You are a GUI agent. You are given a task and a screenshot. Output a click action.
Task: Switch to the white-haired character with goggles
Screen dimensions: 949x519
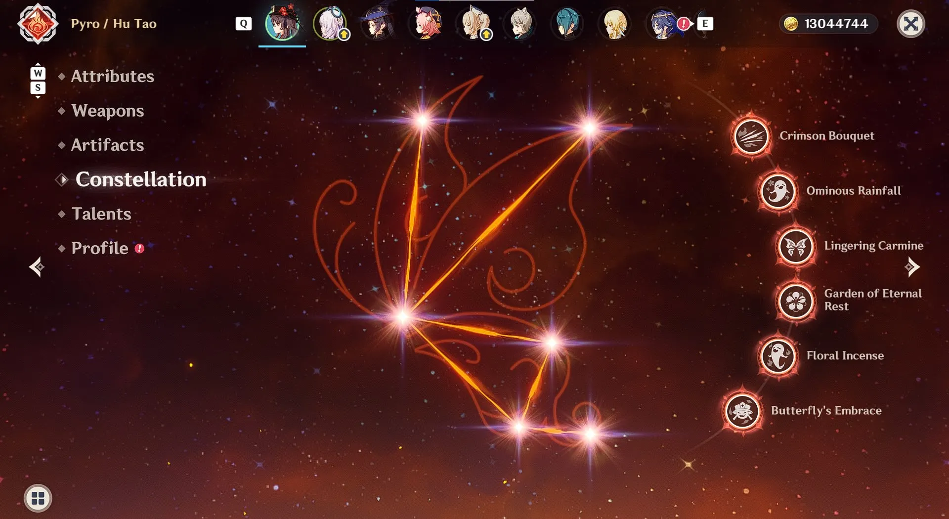(x=331, y=23)
